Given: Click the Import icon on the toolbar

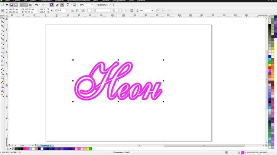Looking at the screenshot, I should pyautogui.click(x=57, y=5).
